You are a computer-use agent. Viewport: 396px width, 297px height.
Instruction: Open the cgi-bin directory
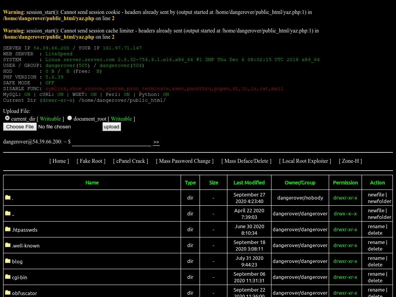(19, 277)
